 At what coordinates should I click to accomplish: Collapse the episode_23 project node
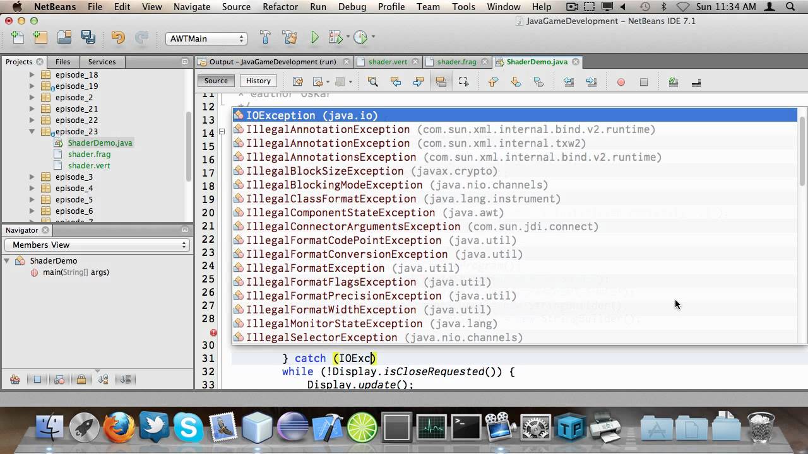pos(32,131)
